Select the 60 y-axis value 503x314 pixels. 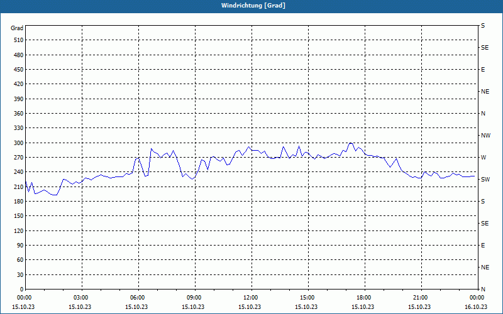click(20, 260)
